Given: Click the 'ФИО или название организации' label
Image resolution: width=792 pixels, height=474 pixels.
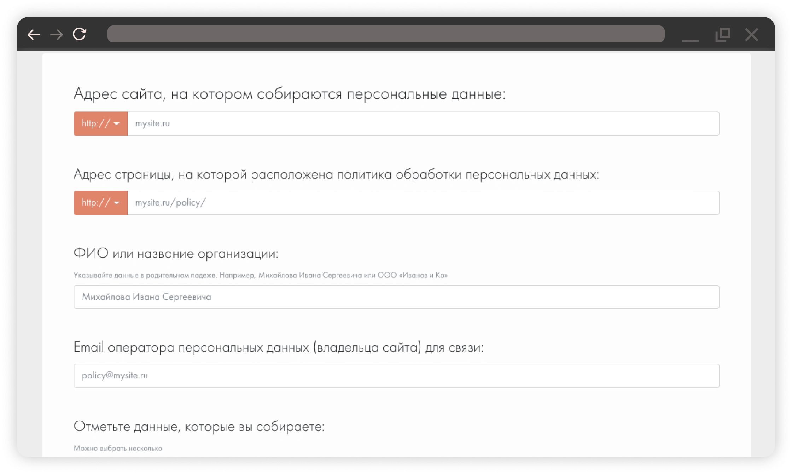Looking at the screenshot, I should click(x=176, y=254).
